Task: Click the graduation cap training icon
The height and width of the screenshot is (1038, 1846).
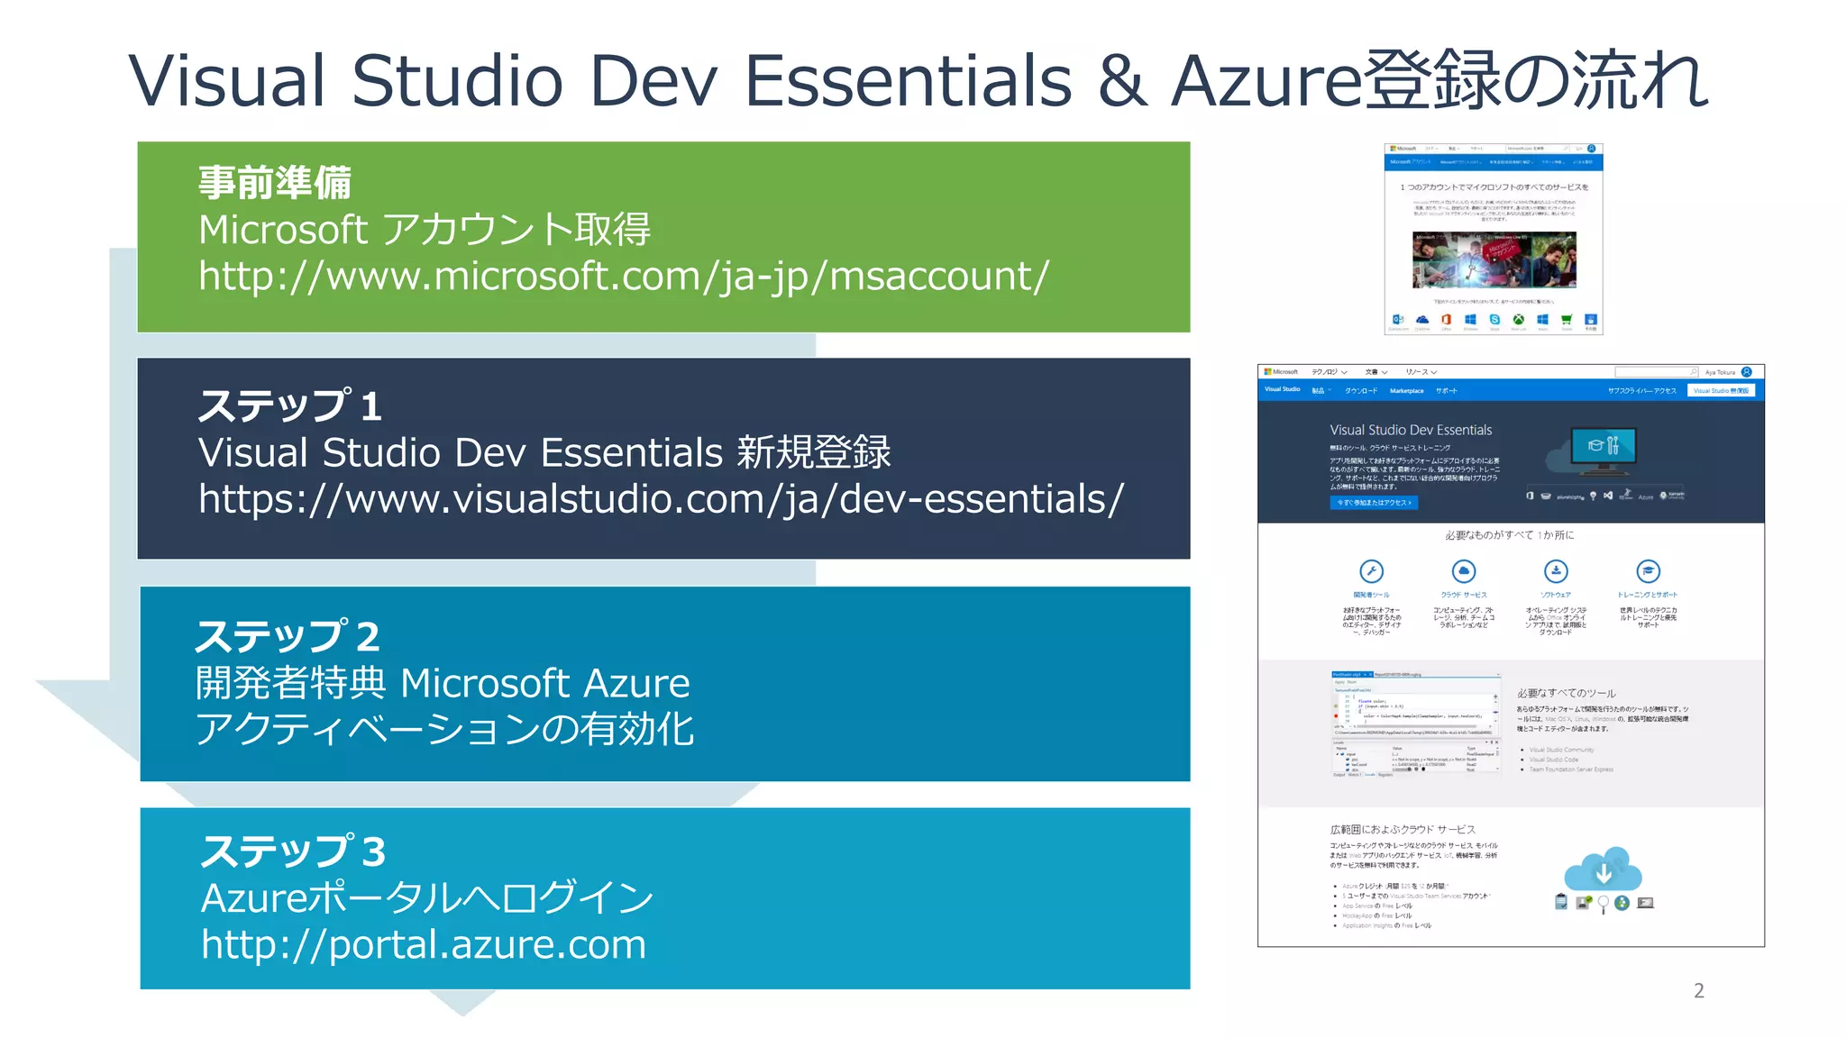Action: (1648, 571)
